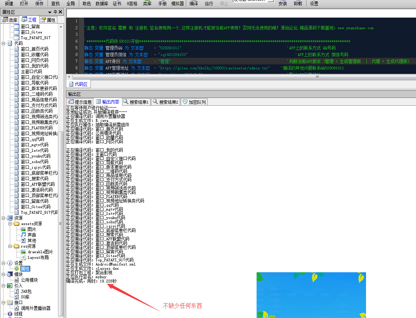The width and height of the screenshot is (416, 318).
Task: Open the 模拟器 emulator tool
Action: tap(177, 4)
